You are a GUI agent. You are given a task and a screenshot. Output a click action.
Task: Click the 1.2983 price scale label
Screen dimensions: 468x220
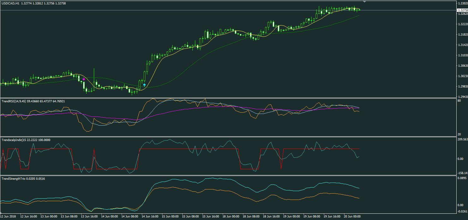[x=462, y=87]
